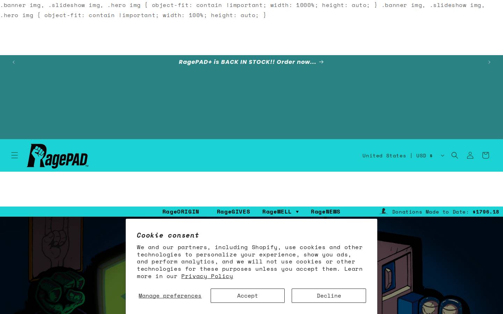Screen dimensions: 503x314
Task: Open the RagePAD+ BACK IN STOCK announcement
Action: (x=251, y=62)
